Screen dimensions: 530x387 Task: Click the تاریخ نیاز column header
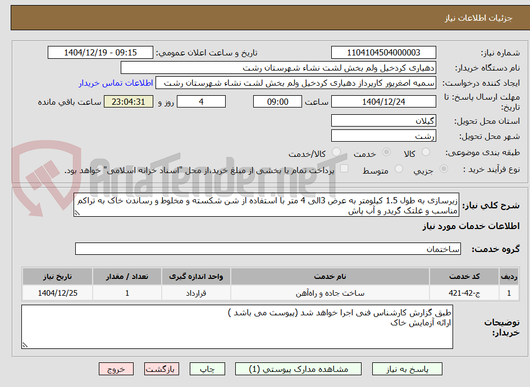[57, 277]
